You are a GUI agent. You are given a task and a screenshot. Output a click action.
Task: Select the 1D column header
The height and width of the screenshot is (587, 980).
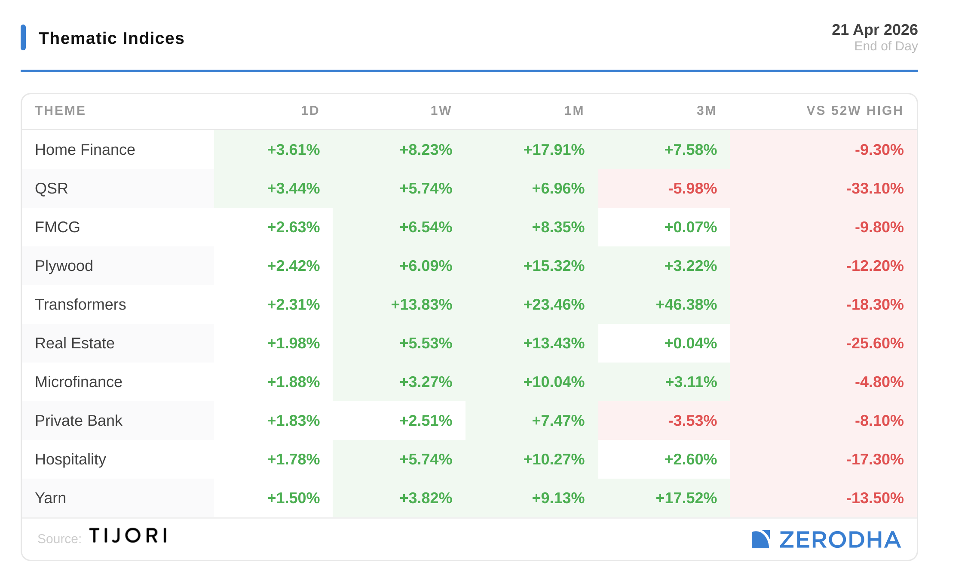309,111
